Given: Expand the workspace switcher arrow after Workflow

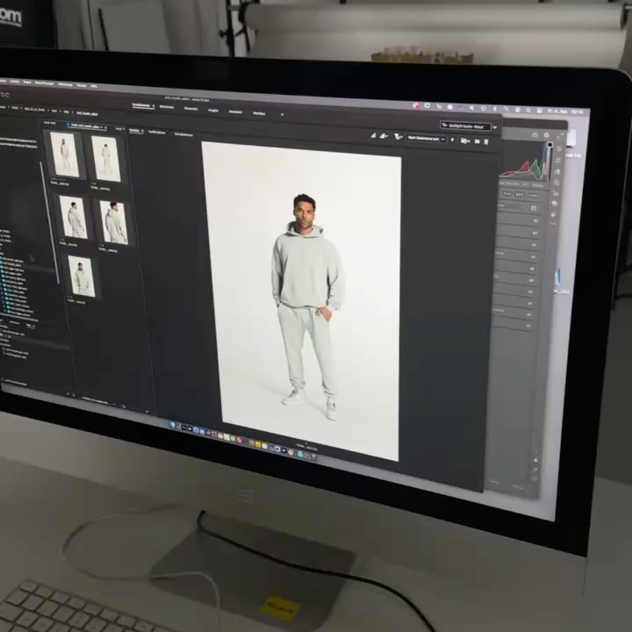Looking at the screenshot, I should 282,114.
